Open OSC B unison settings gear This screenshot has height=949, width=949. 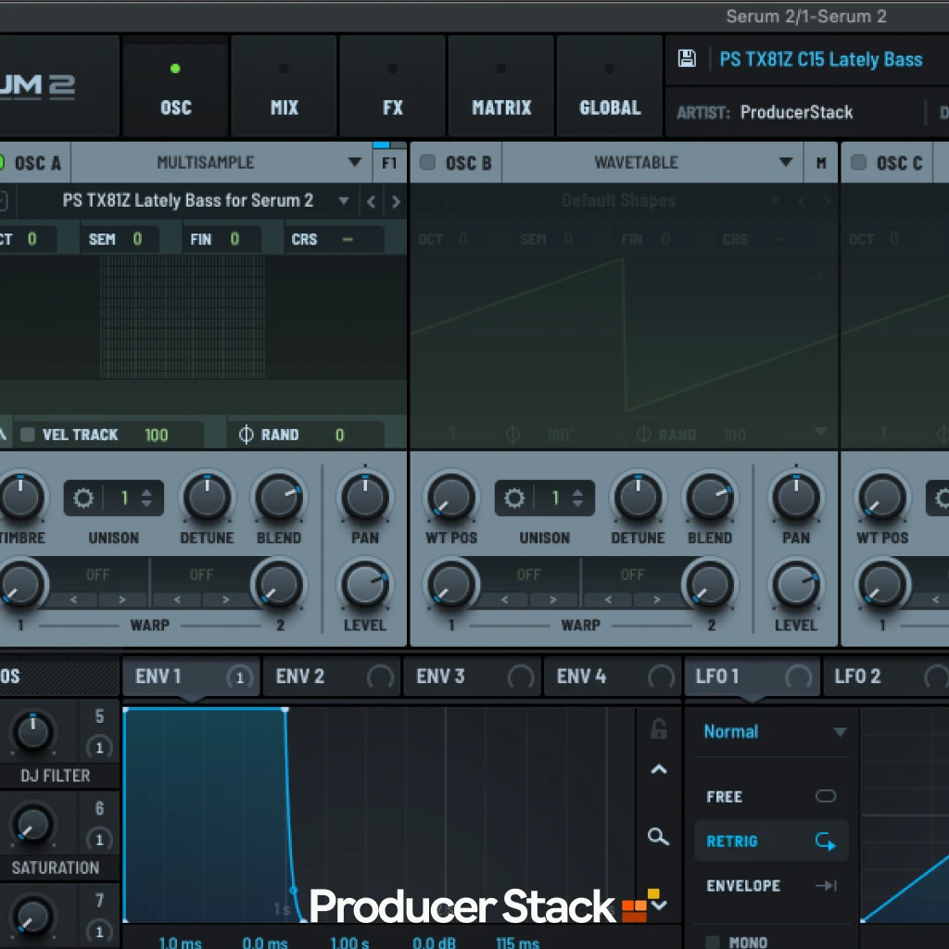coord(514,498)
